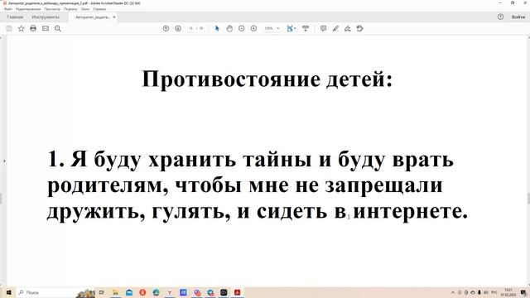Click the heading text "Противостояние детей:"
The height and width of the screenshot is (298, 530).
point(267,79)
